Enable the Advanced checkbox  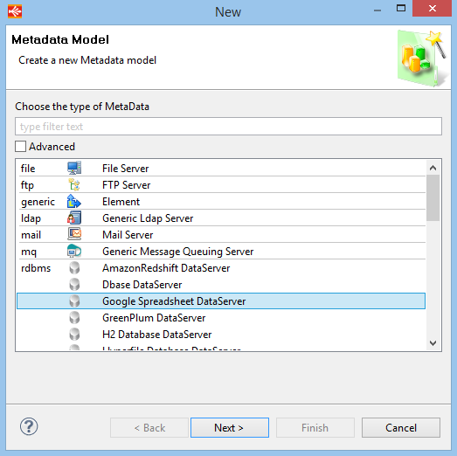coord(20,146)
